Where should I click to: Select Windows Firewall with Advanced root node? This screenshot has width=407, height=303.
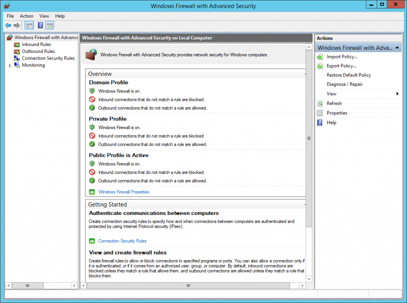click(46, 38)
